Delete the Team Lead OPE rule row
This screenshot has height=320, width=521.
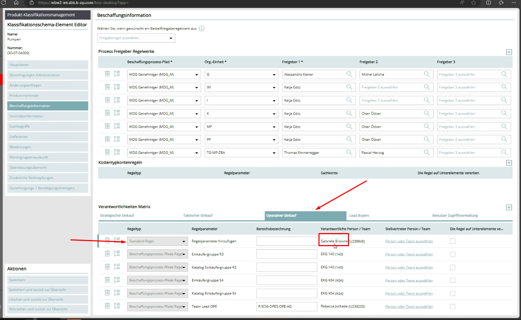click(x=107, y=306)
